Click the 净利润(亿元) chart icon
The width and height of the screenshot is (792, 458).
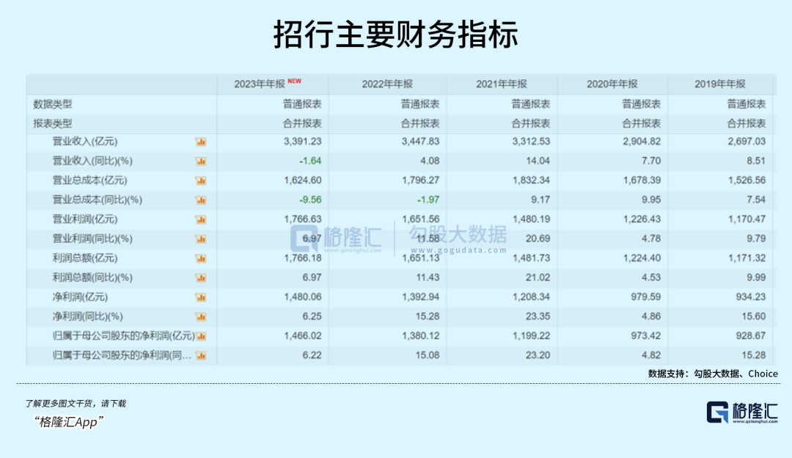(x=199, y=297)
